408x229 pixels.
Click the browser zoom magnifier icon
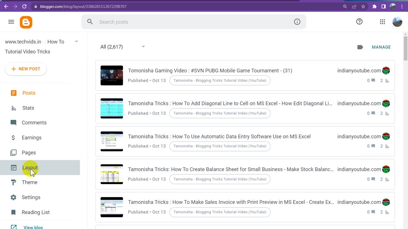tap(345, 6)
